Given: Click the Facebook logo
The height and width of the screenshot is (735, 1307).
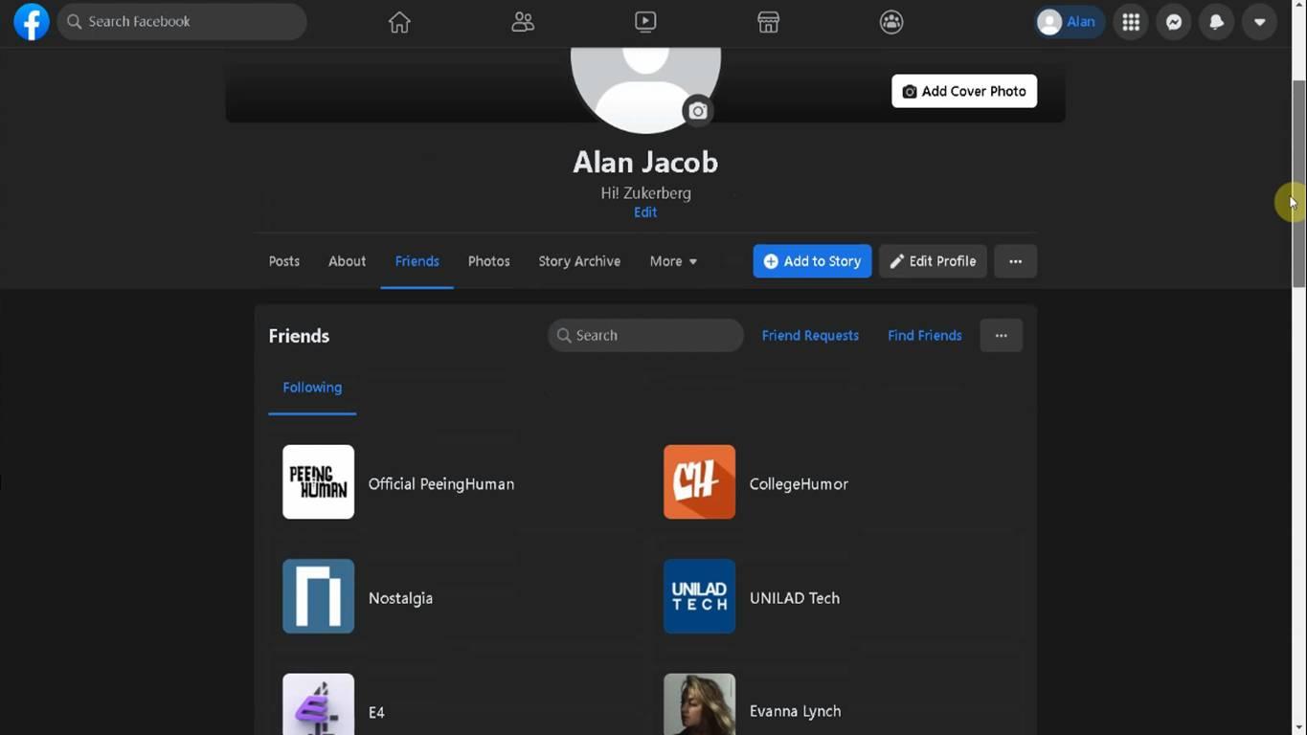Looking at the screenshot, I should coord(32,22).
